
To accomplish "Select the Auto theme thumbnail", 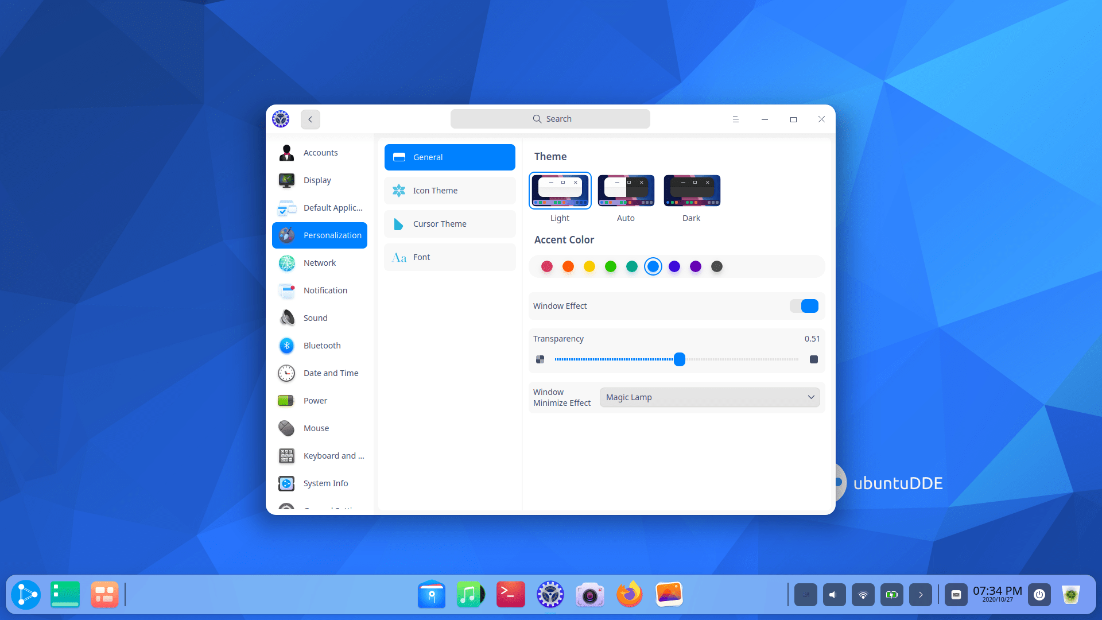I will (626, 191).
